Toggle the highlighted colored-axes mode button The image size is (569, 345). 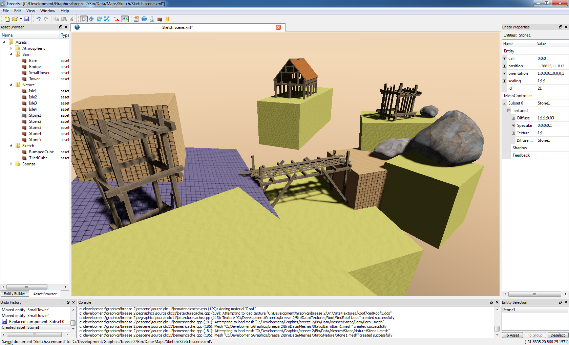[x=125, y=19]
